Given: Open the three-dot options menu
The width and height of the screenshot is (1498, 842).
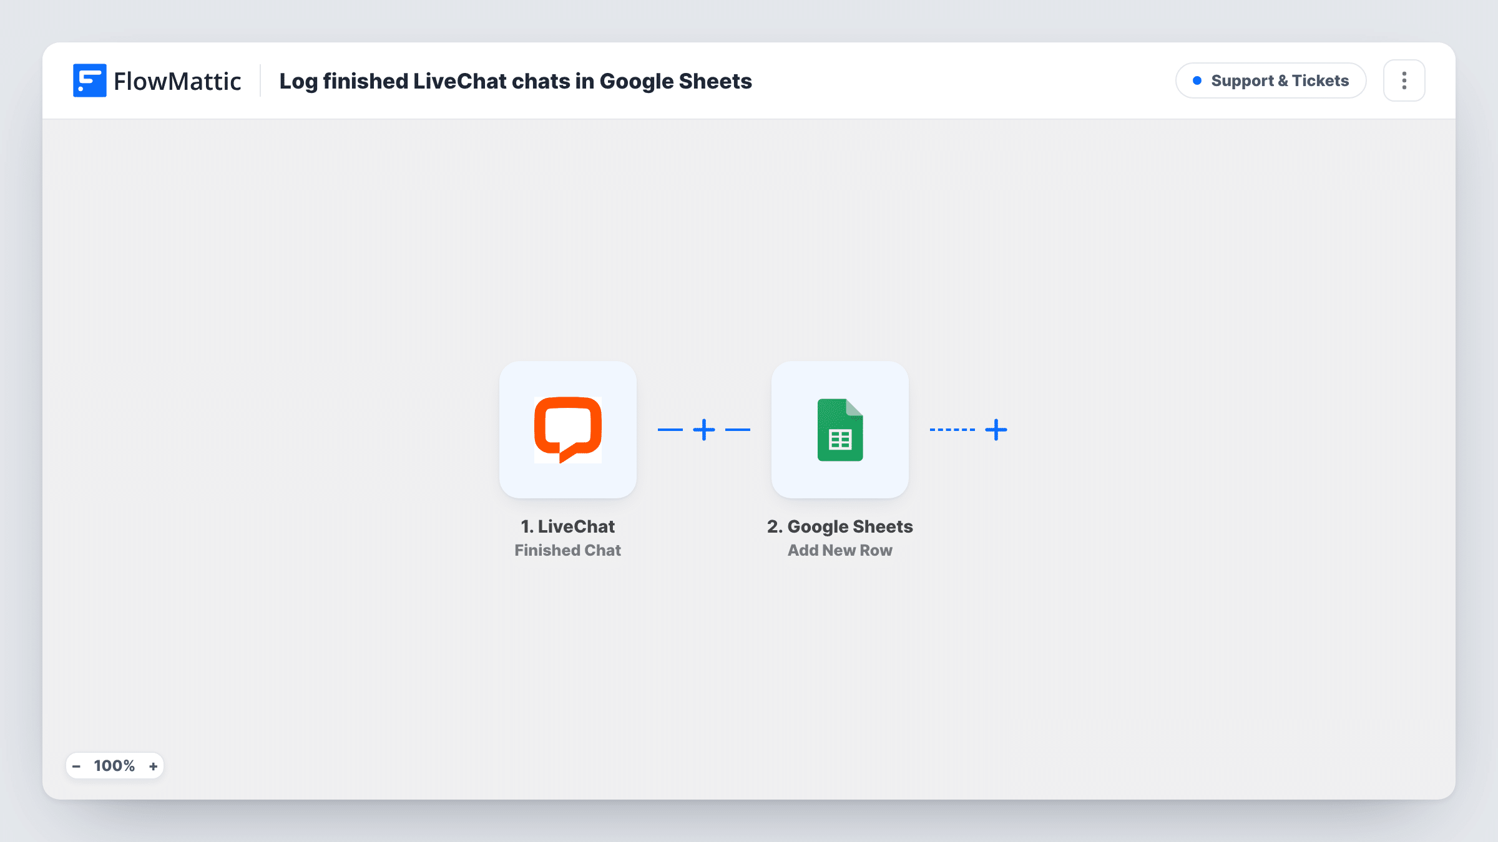Looking at the screenshot, I should click(1404, 80).
